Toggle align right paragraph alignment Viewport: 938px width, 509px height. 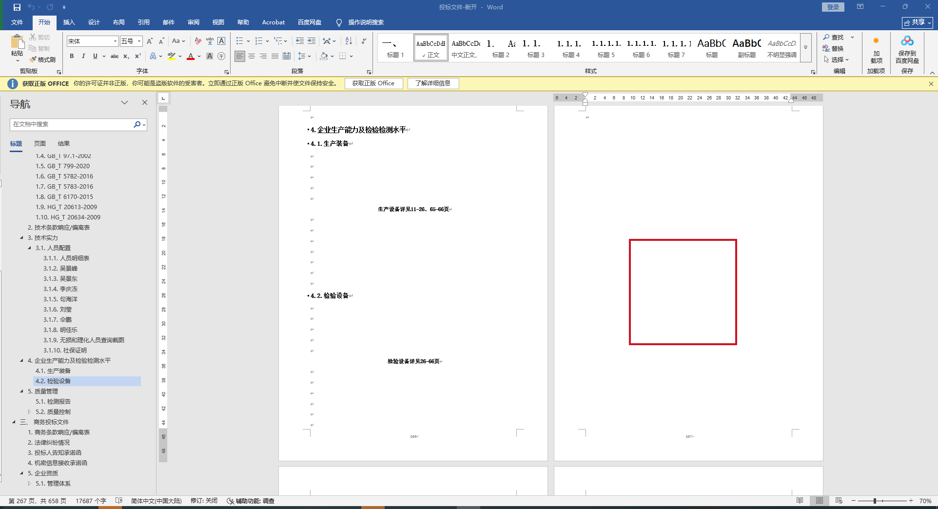tap(263, 56)
